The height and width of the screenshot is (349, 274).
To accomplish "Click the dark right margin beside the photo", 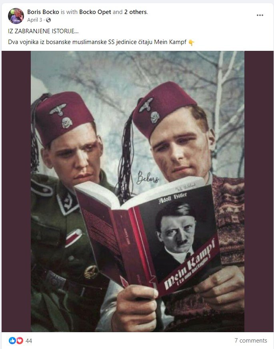I will click(x=259, y=191).
